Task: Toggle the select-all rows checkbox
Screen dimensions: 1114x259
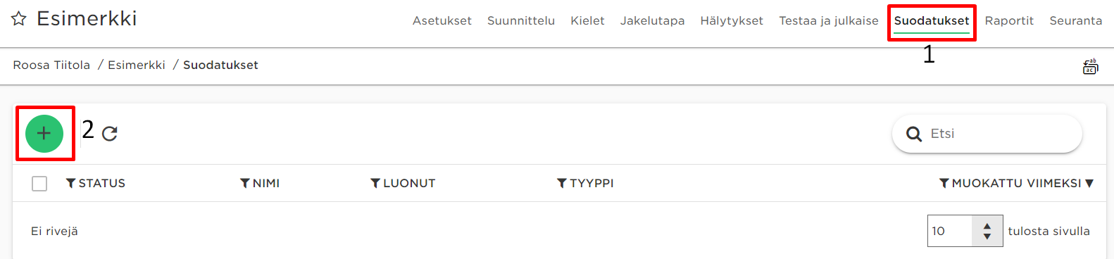Action: (x=39, y=184)
